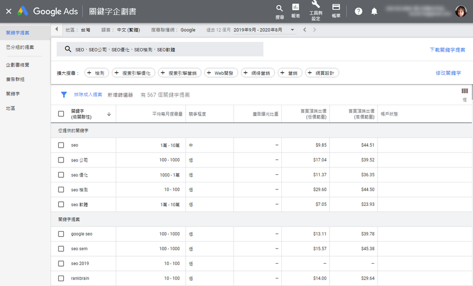The height and width of the screenshot is (286, 473).
Task: Click the 帳戶狀態 column header
Action: click(x=389, y=114)
